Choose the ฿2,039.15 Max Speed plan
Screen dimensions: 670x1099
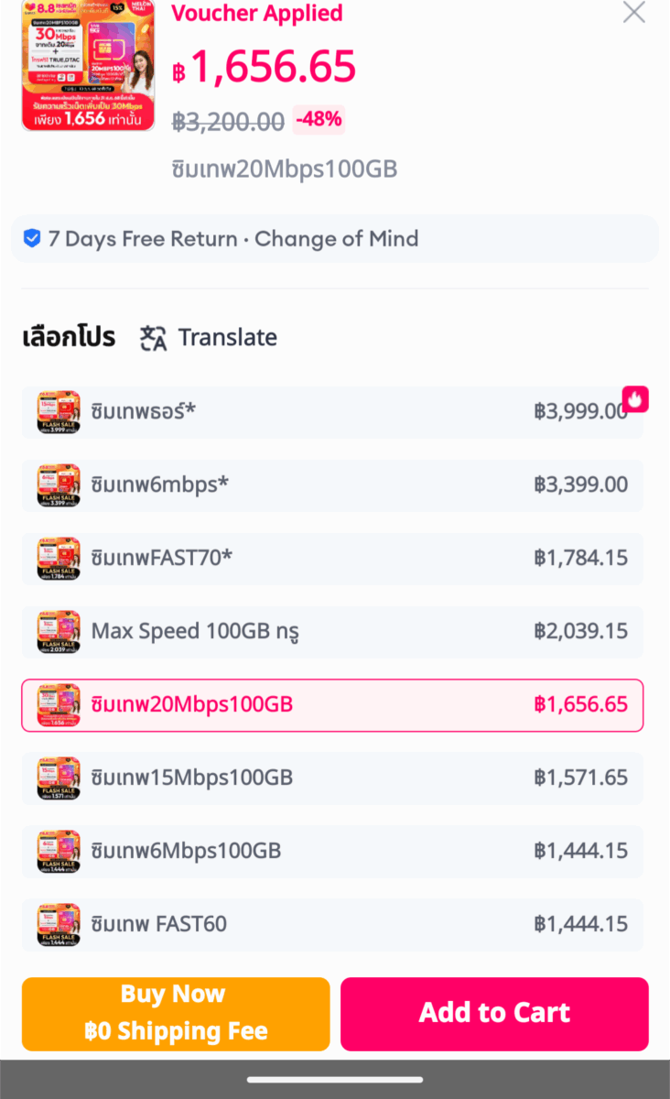click(x=332, y=632)
